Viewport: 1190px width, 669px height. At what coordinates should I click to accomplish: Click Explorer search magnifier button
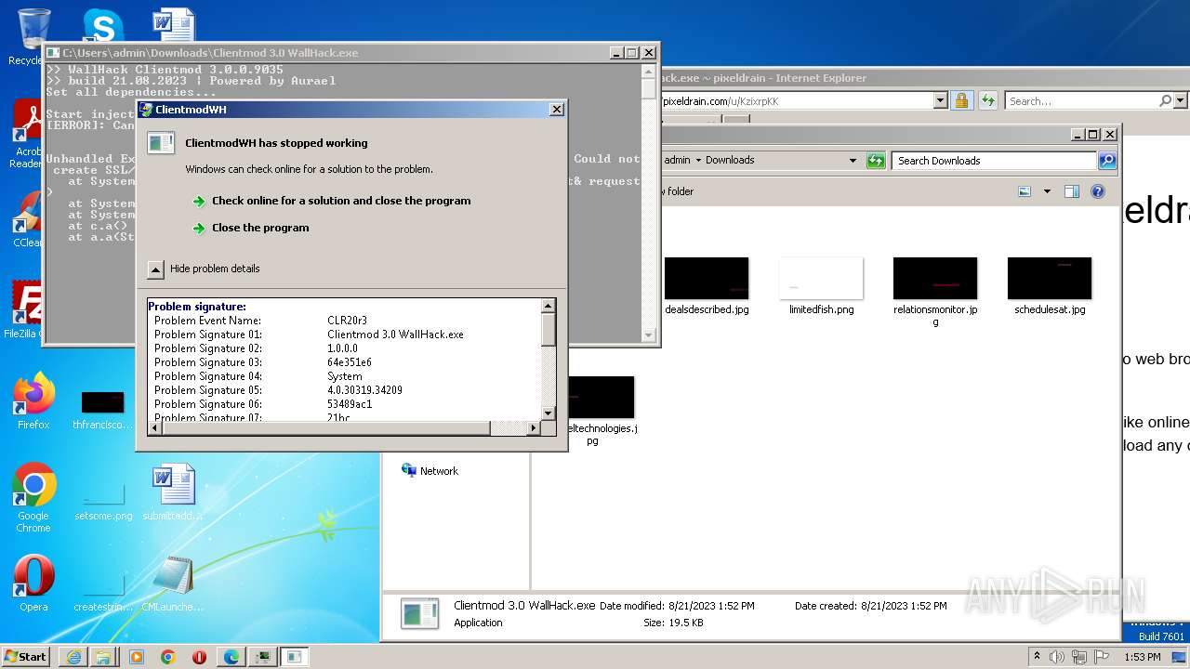click(1106, 161)
